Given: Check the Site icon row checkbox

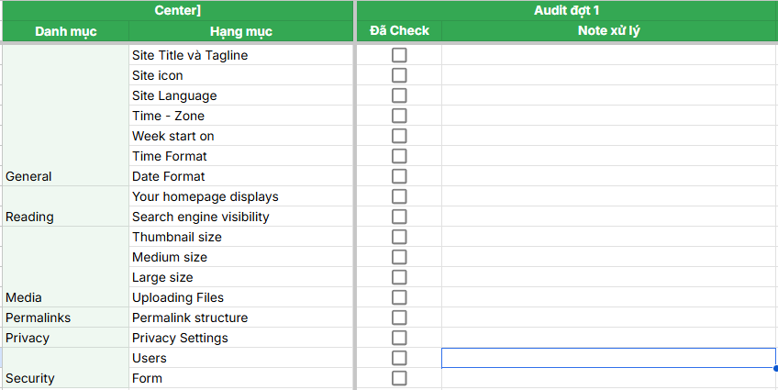Looking at the screenshot, I should 399,75.
